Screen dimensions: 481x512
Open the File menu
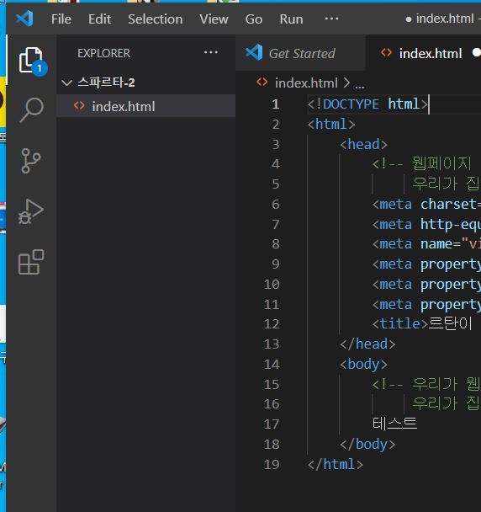point(61,19)
